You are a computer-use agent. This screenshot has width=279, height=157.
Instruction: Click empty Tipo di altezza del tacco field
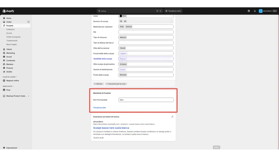click(x=146, y=43)
